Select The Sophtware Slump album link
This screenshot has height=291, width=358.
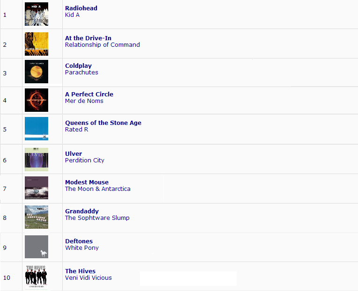97,218
